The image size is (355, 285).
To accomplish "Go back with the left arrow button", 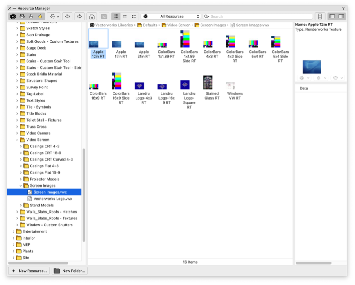I will coord(68,16).
